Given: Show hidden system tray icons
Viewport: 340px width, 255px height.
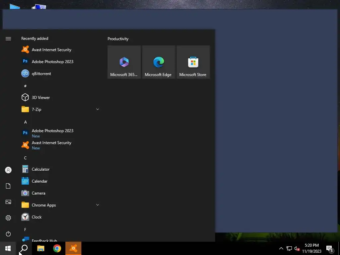Looking at the screenshot, I should (x=281, y=248).
